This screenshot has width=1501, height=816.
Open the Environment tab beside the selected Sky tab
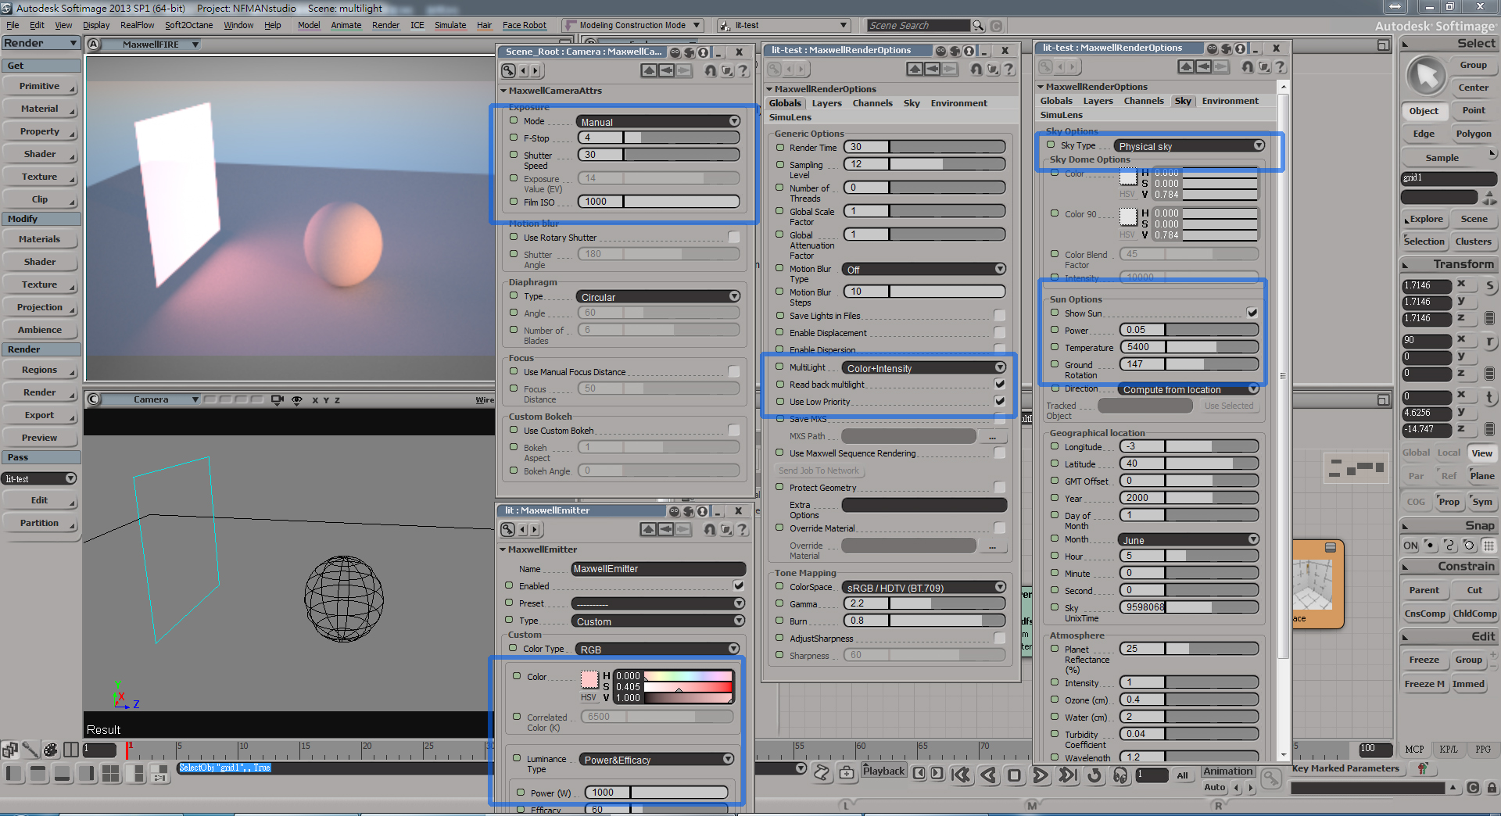(x=1230, y=101)
